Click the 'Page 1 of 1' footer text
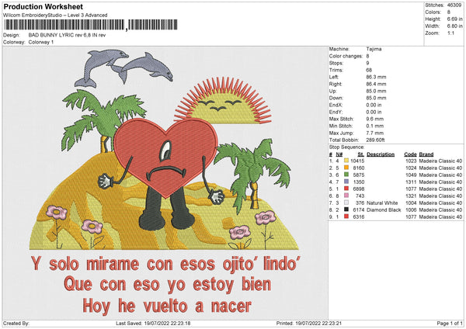This screenshot has height=329, width=466. click(x=450, y=323)
